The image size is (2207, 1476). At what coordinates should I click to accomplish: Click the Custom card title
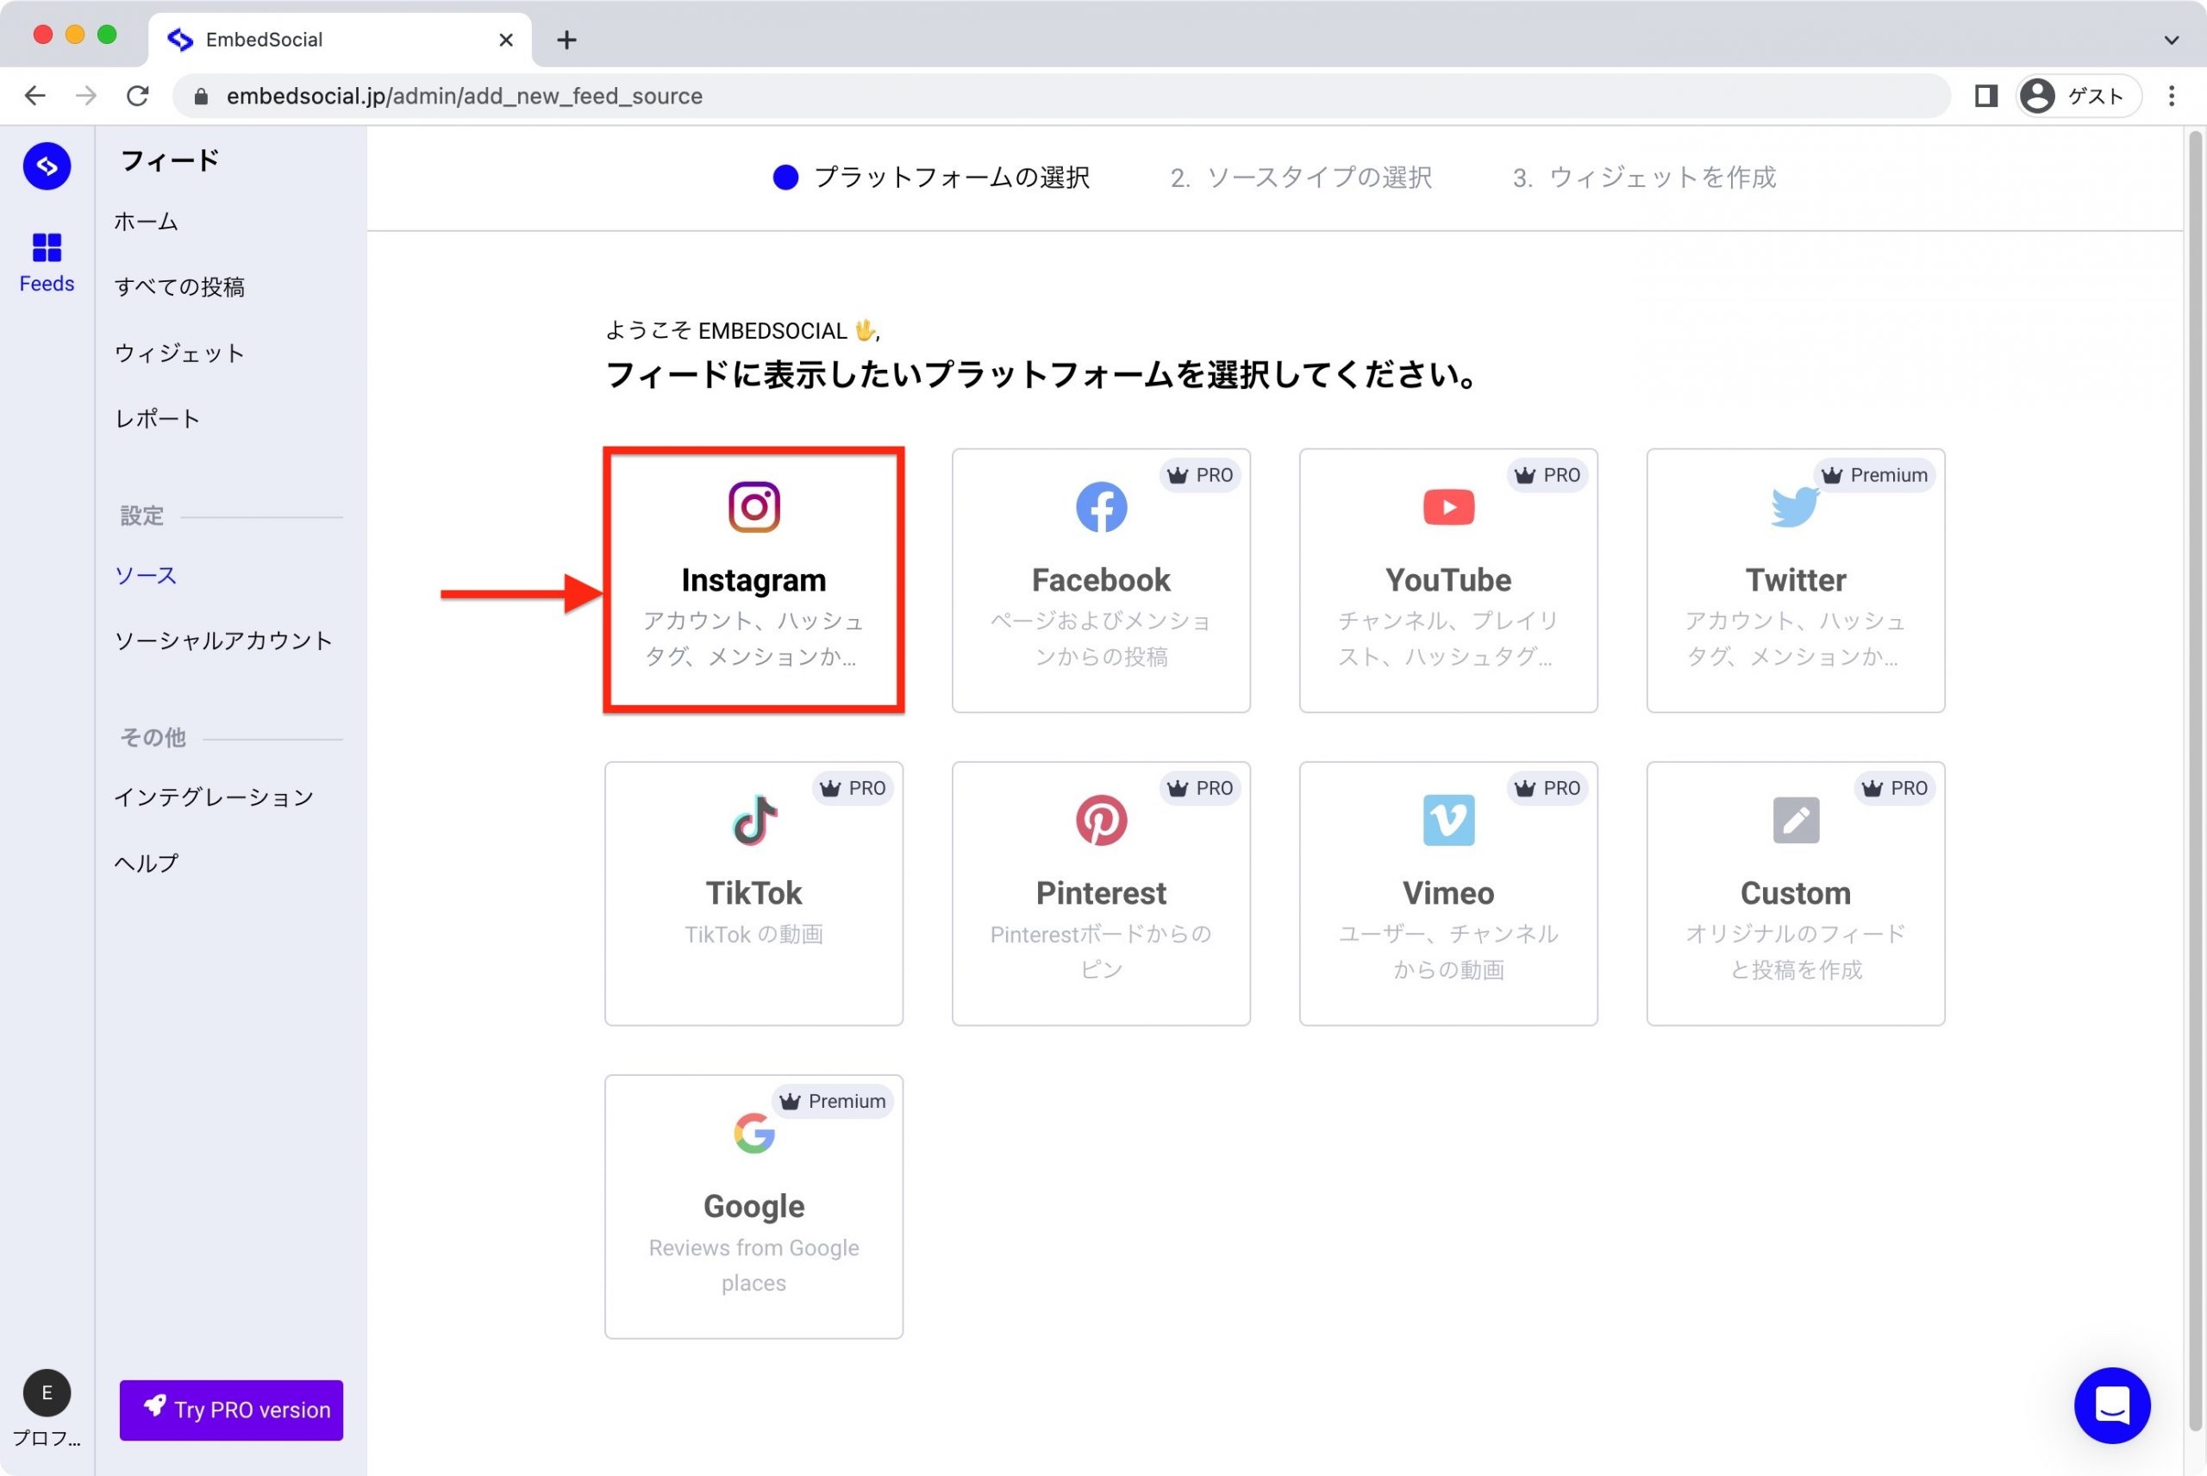pos(1796,892)
